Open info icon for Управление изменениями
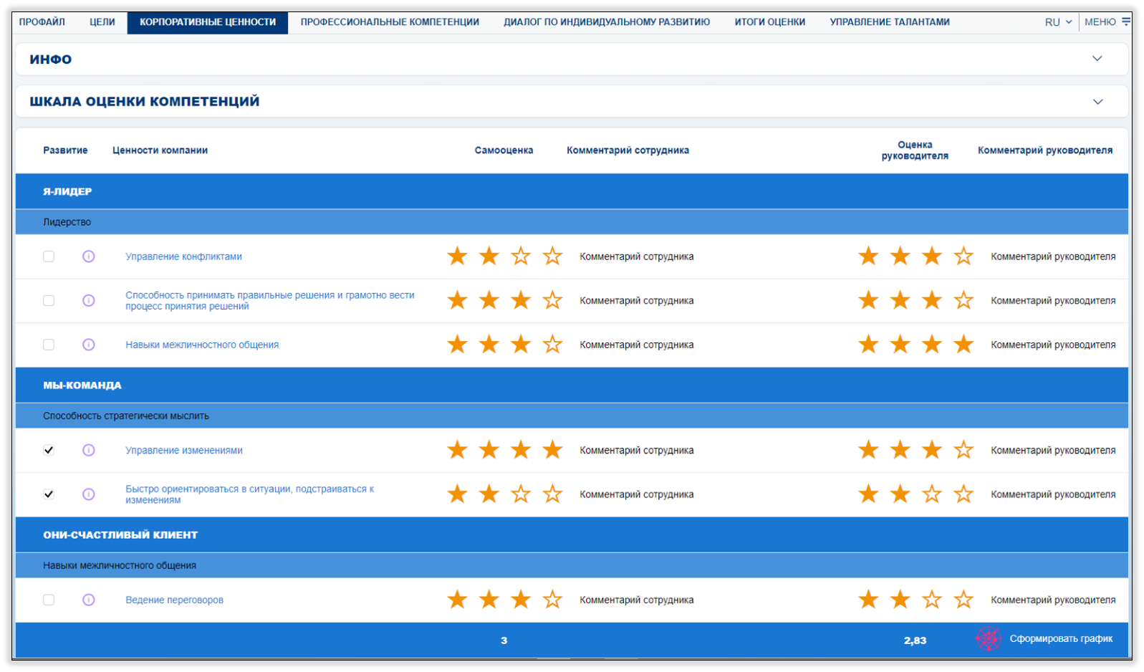 point(89,450)
